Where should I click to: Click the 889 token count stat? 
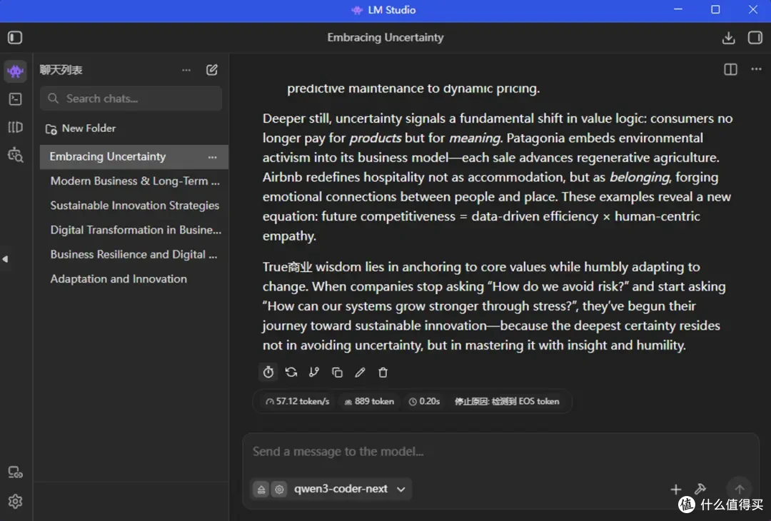coord(369,402)
